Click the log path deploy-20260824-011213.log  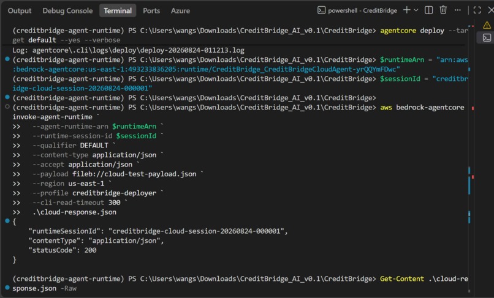pos(139,50)
